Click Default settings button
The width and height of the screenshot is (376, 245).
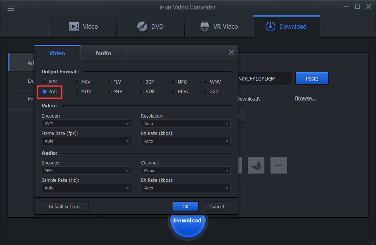click(x=65, y=206)
